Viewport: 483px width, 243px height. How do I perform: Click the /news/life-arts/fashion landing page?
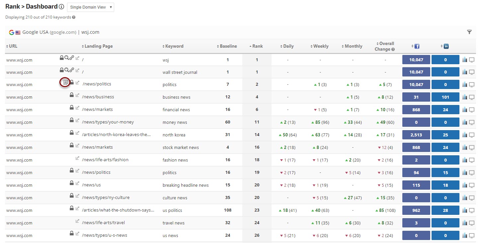[x=105, y=160]
